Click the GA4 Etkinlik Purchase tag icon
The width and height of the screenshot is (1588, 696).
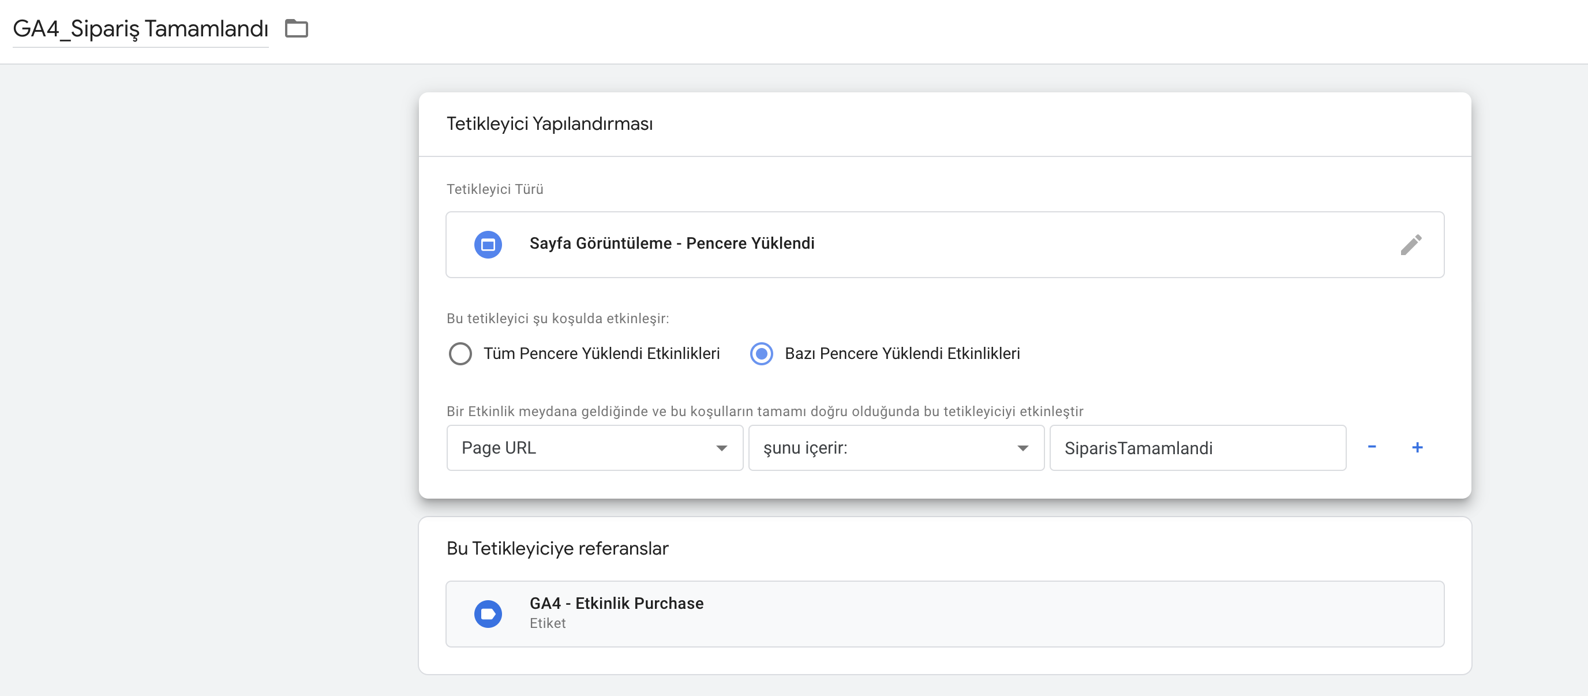[488, 613]
